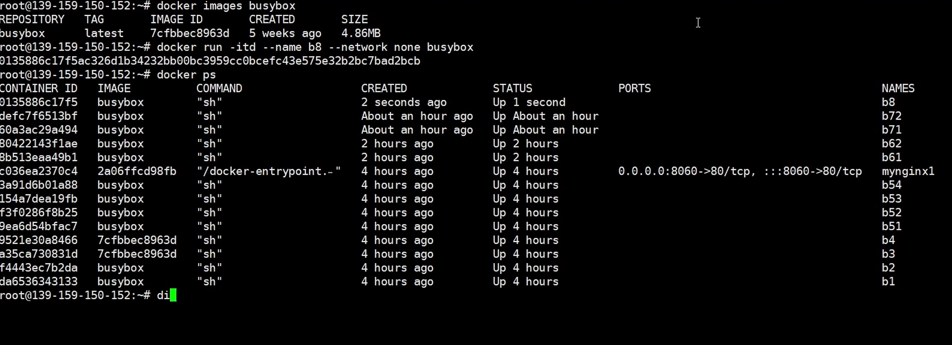Viewport: 952px width, 345px height.
Task: Click the "/docker-entrypoint.…" command text
Action: [x=269, y=171]
